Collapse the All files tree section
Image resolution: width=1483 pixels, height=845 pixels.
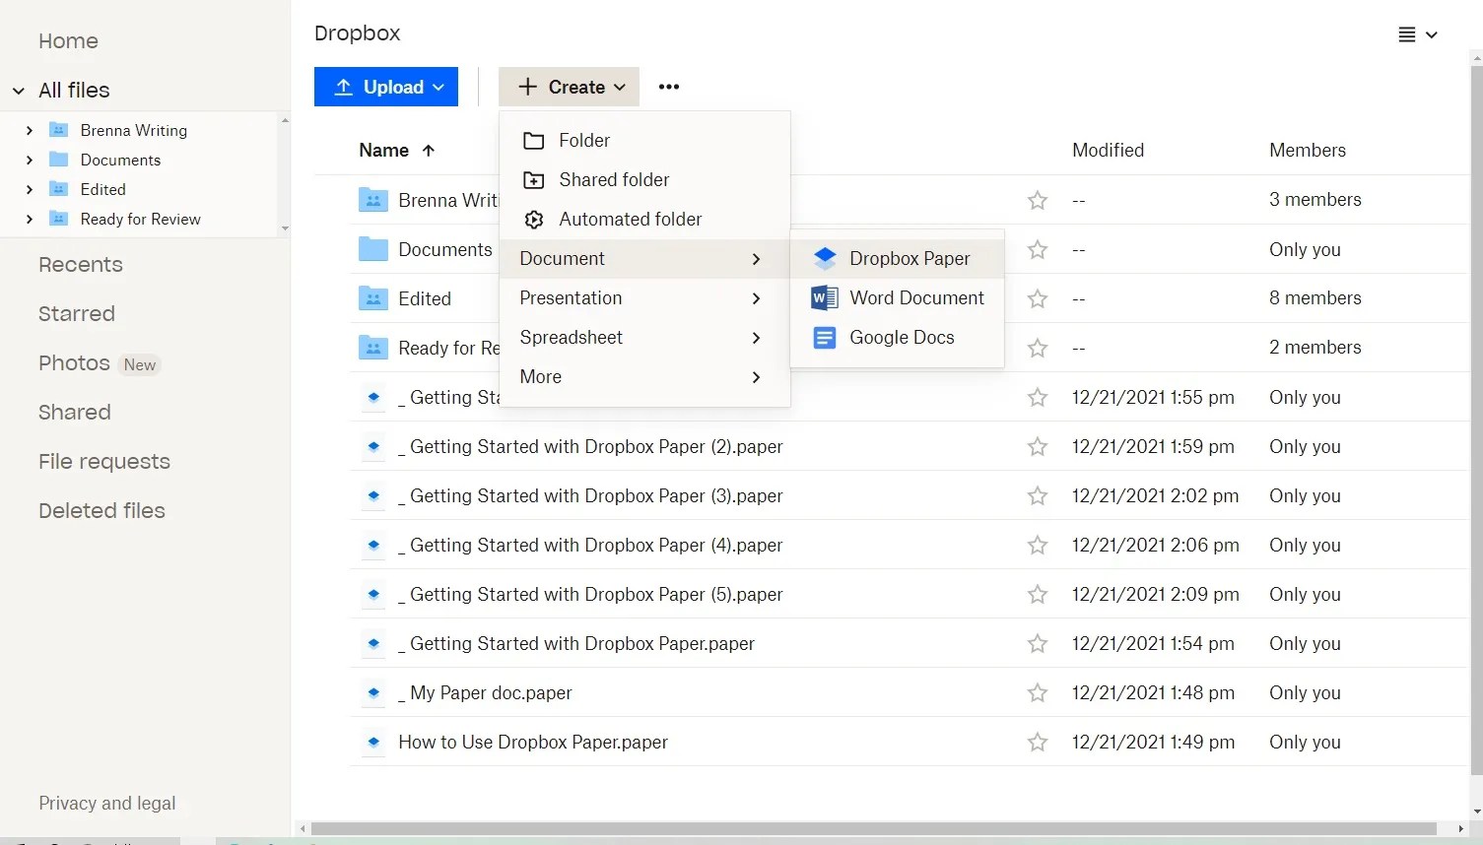[17, 90]
